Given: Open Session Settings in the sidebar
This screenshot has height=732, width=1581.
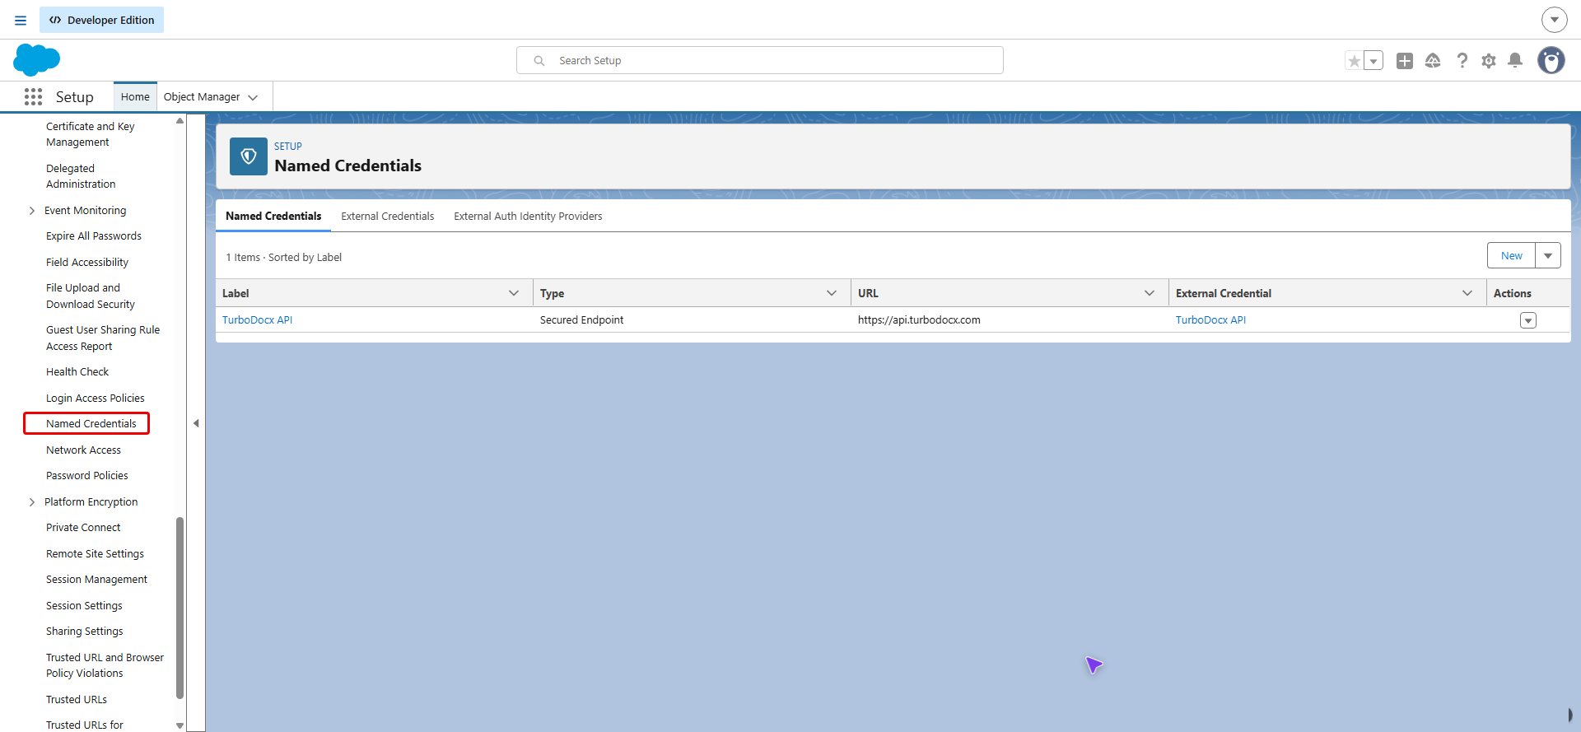Looking at the screenshot, I should point(84,606).
